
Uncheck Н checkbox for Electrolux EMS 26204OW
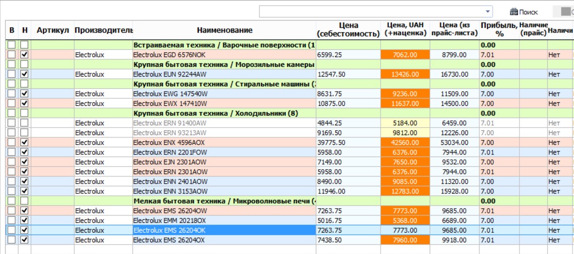24,211
